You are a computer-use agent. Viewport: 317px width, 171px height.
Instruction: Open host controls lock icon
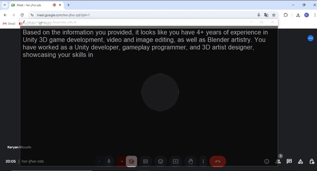[312, 161]
